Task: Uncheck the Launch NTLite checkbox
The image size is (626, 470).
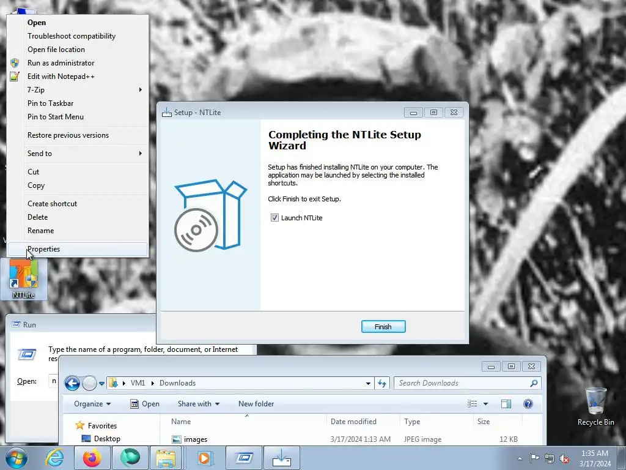Action: (x=274, y=217)
